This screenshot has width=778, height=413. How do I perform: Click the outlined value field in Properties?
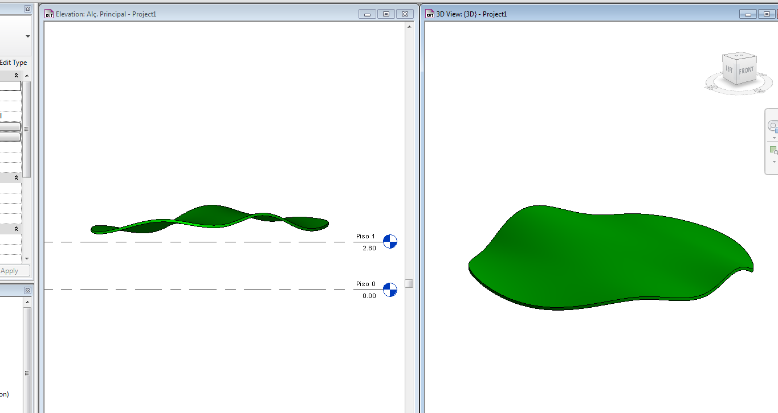click(x=10, y=86)
